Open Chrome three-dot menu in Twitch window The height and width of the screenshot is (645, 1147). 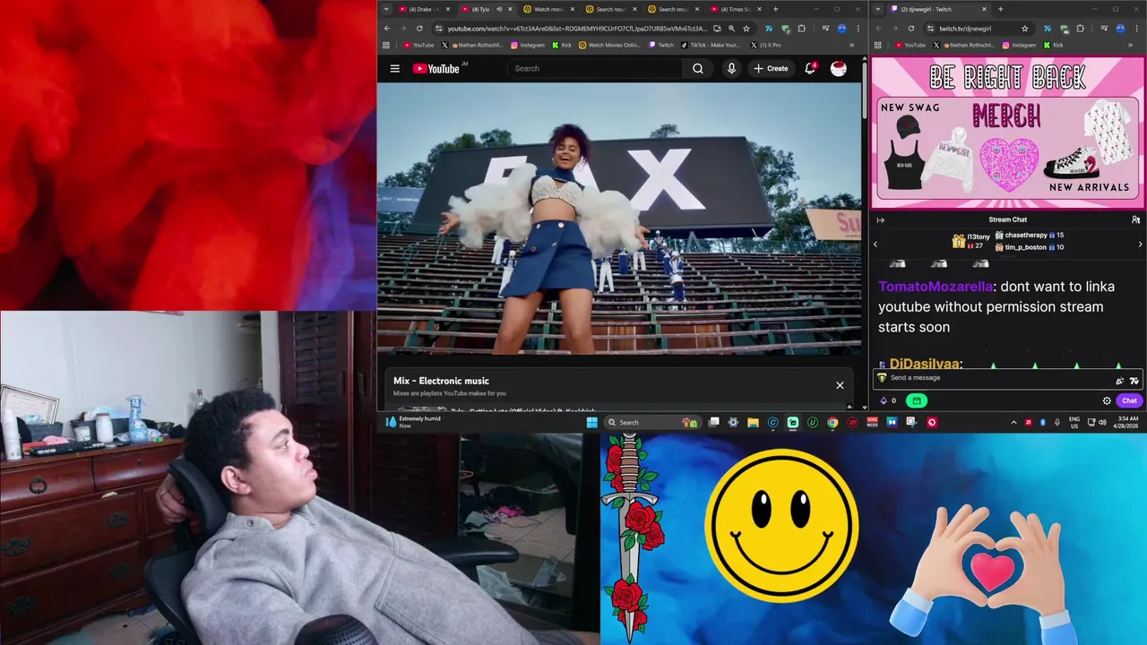(1135, 28)
